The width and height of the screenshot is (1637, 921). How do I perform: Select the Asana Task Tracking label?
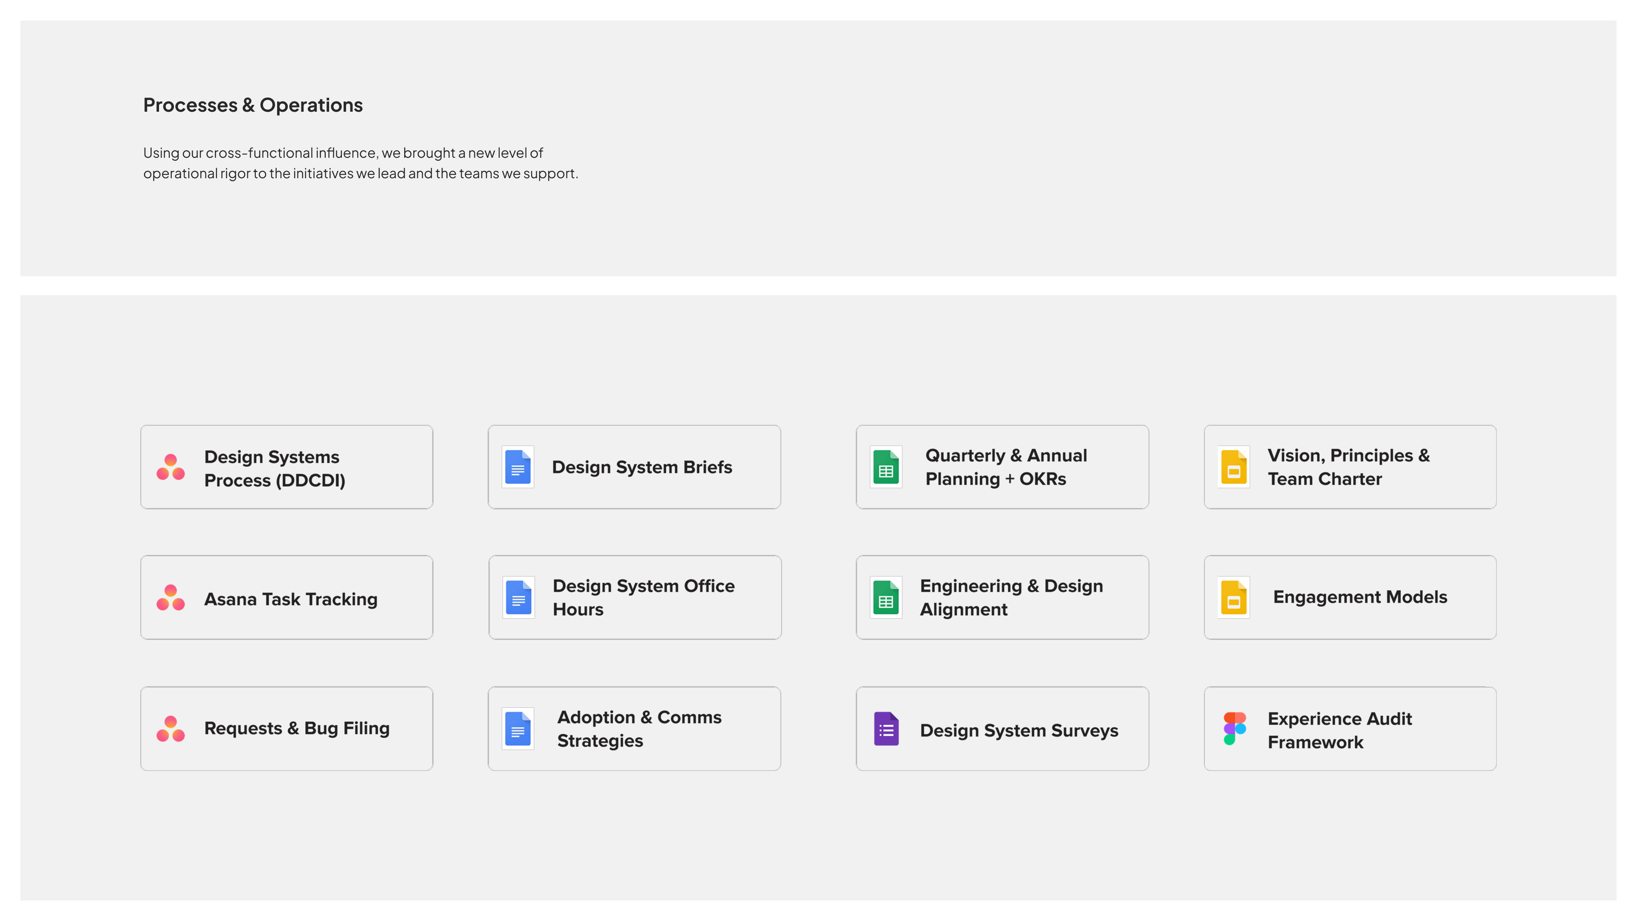coord(290,600)
